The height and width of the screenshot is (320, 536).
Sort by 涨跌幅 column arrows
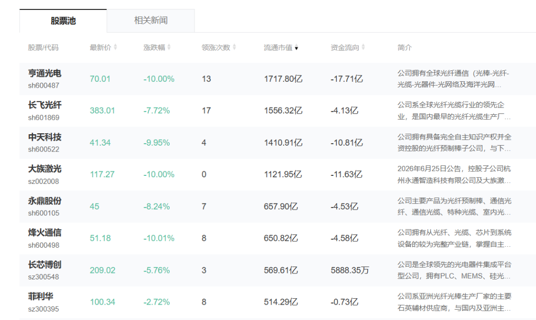[x=169, y=47]
